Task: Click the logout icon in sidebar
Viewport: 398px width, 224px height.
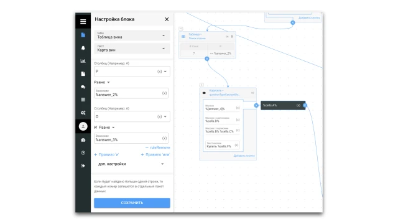Action: [83, 166]
